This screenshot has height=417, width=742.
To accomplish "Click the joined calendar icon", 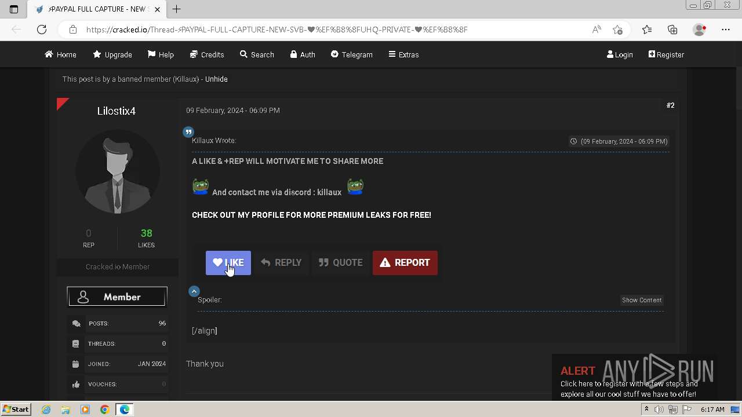I will coord(75,364).
